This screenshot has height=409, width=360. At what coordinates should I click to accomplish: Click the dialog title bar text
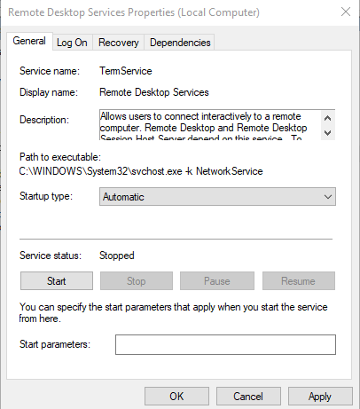134,12
